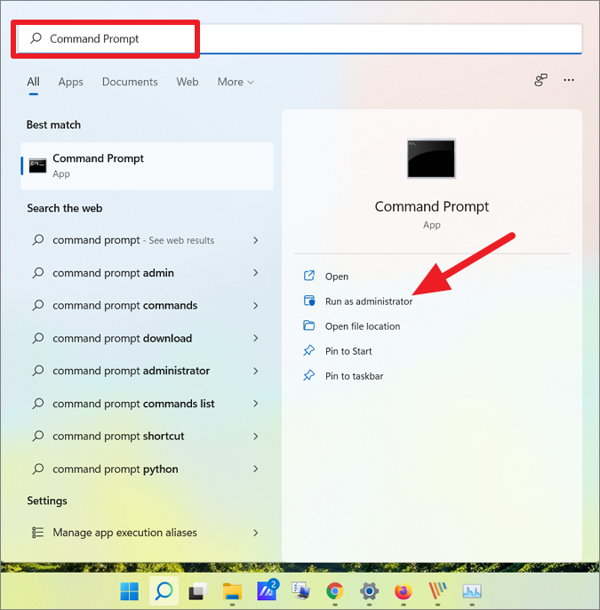Open the Windows Start button on taskbar
This screenshot has height=610, width=600.
[x=130, y=591]
